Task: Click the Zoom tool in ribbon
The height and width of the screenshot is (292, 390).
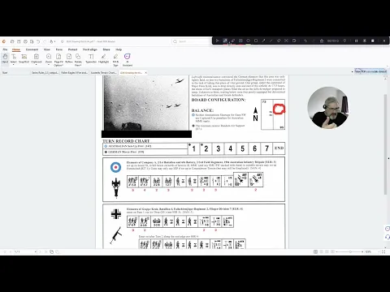Action: point(49,58)
